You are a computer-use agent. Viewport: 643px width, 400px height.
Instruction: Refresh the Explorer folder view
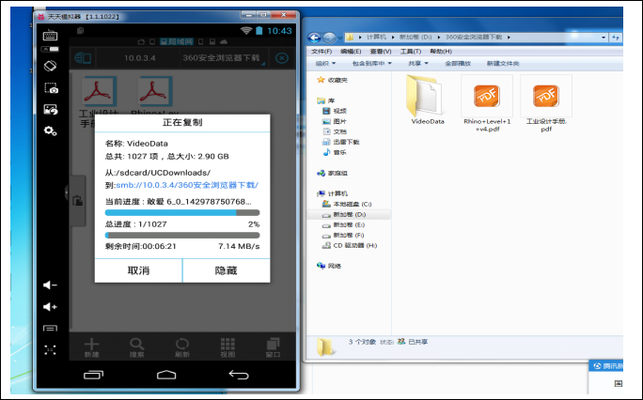pyautogui.click(x=616, y=38)
